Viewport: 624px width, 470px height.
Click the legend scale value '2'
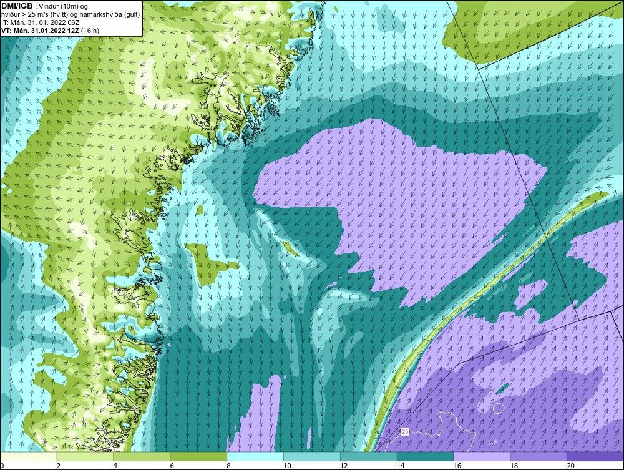(59, 466)
